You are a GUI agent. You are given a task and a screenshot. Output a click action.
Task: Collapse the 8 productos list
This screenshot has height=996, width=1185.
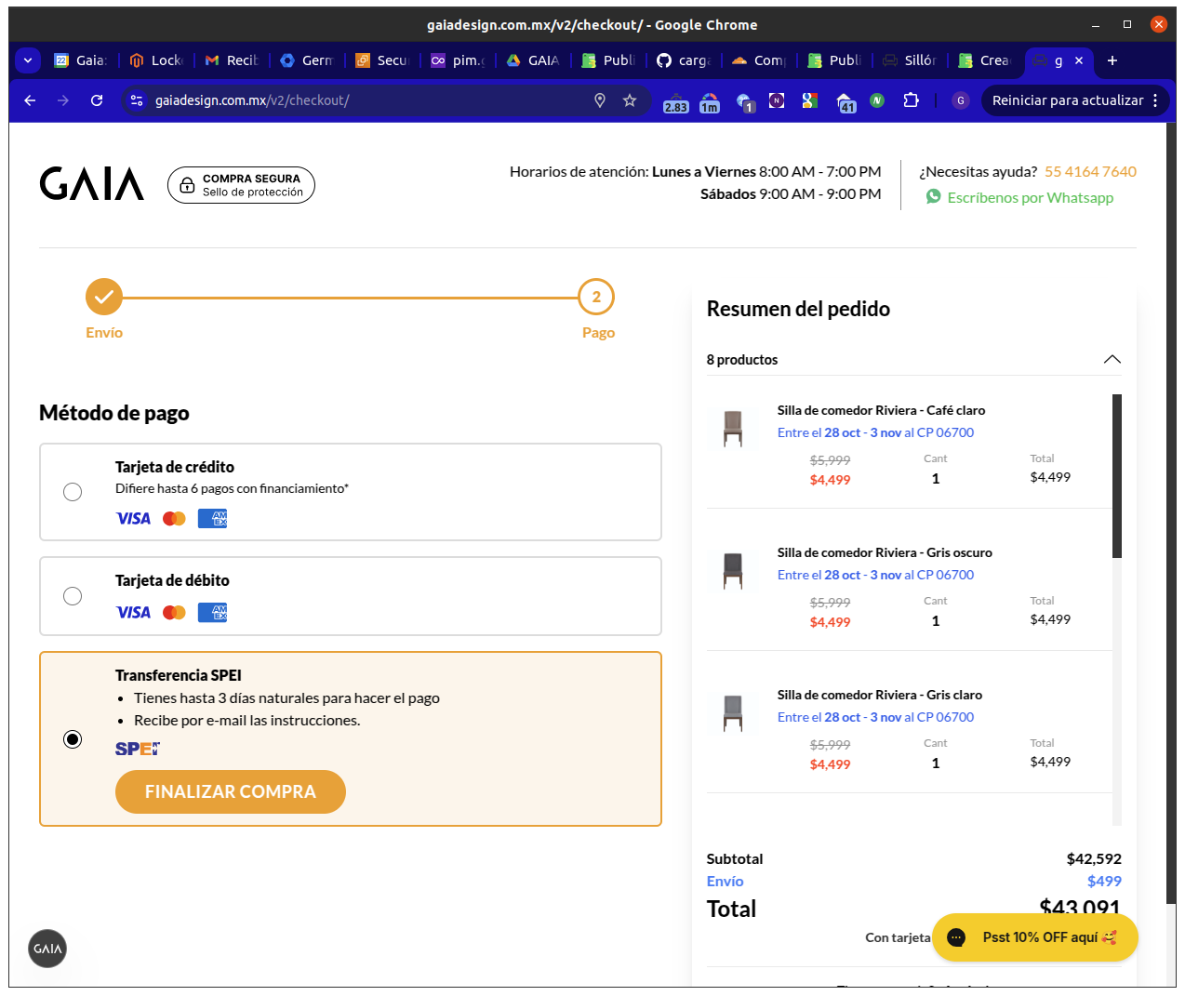[x=1112, y=360]
